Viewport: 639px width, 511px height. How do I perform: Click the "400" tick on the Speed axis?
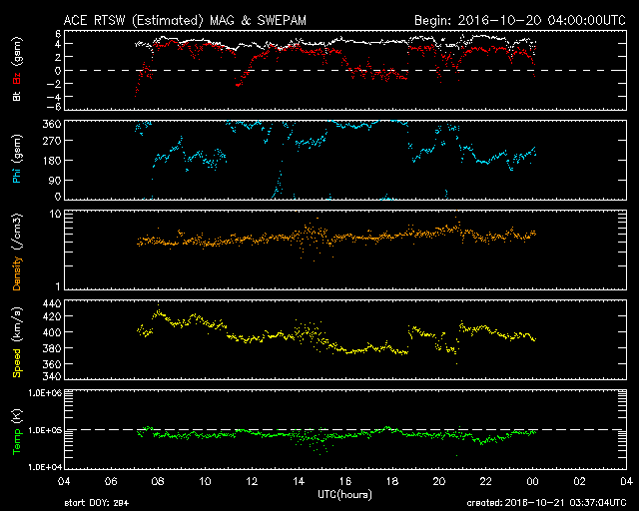click(x=52, y=332)
